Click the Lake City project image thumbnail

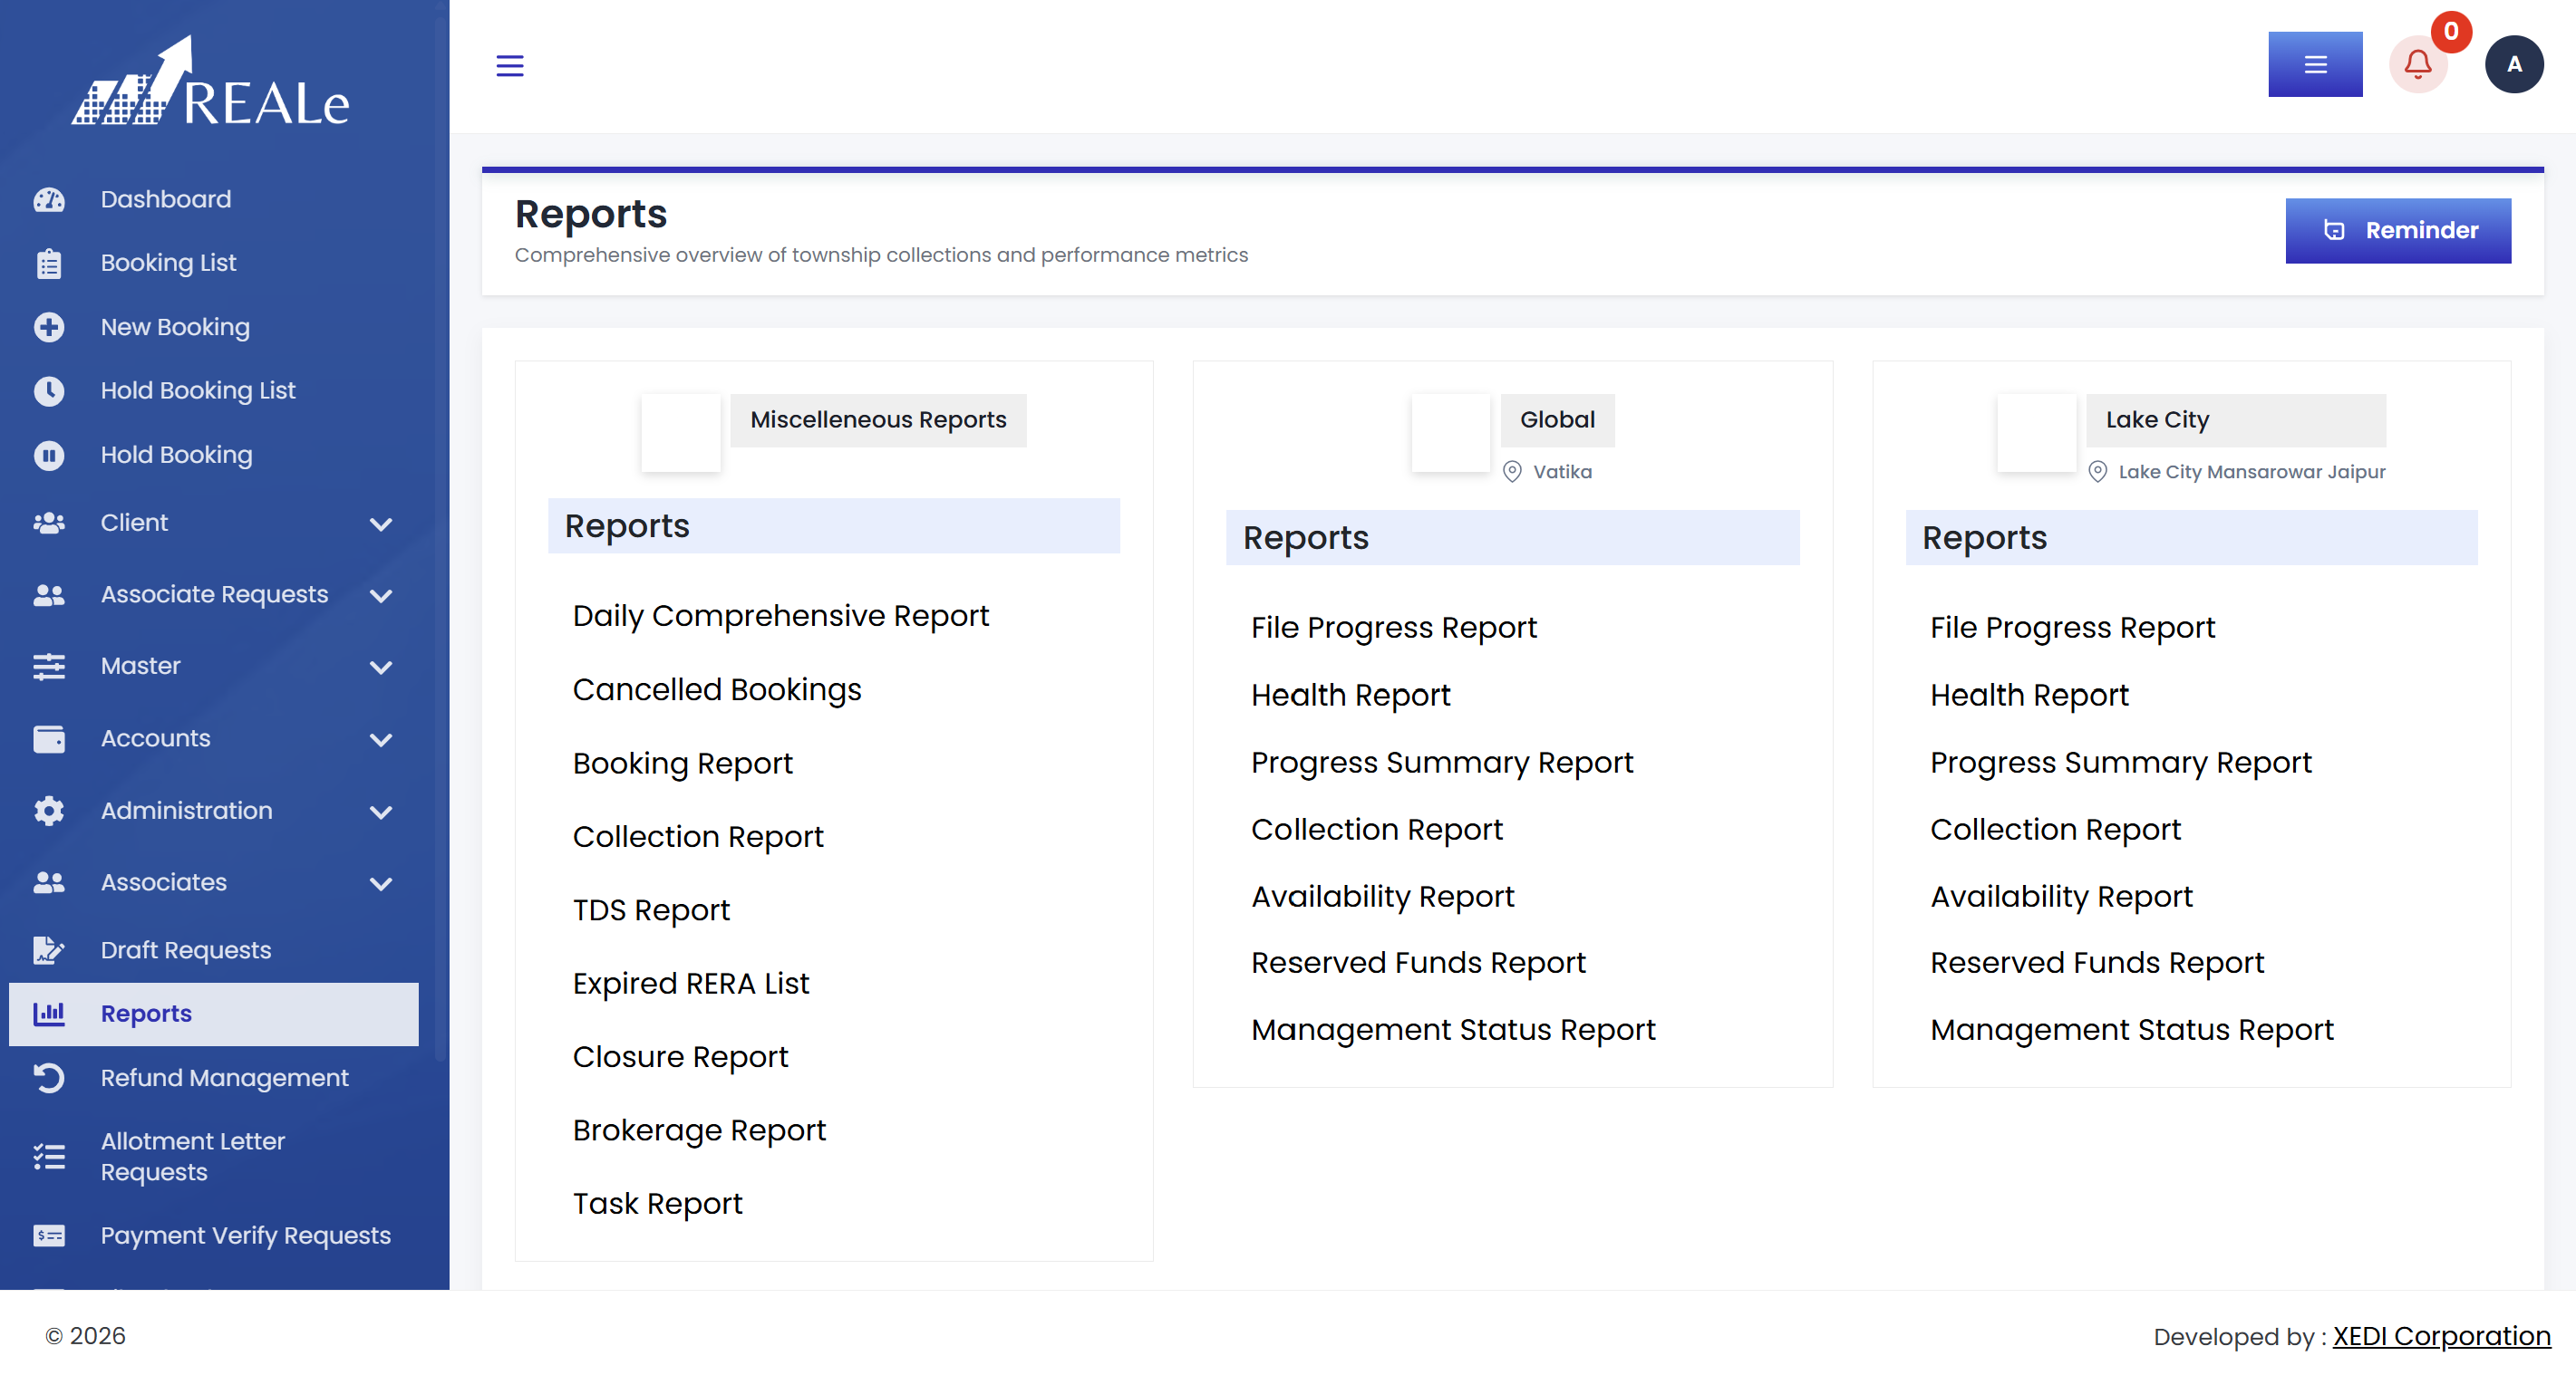(x=2036, y=434)
